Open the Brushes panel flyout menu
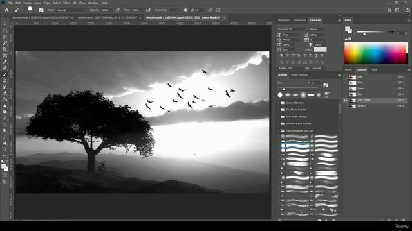This screenshot has height=231, width=412. click(339, 75)
